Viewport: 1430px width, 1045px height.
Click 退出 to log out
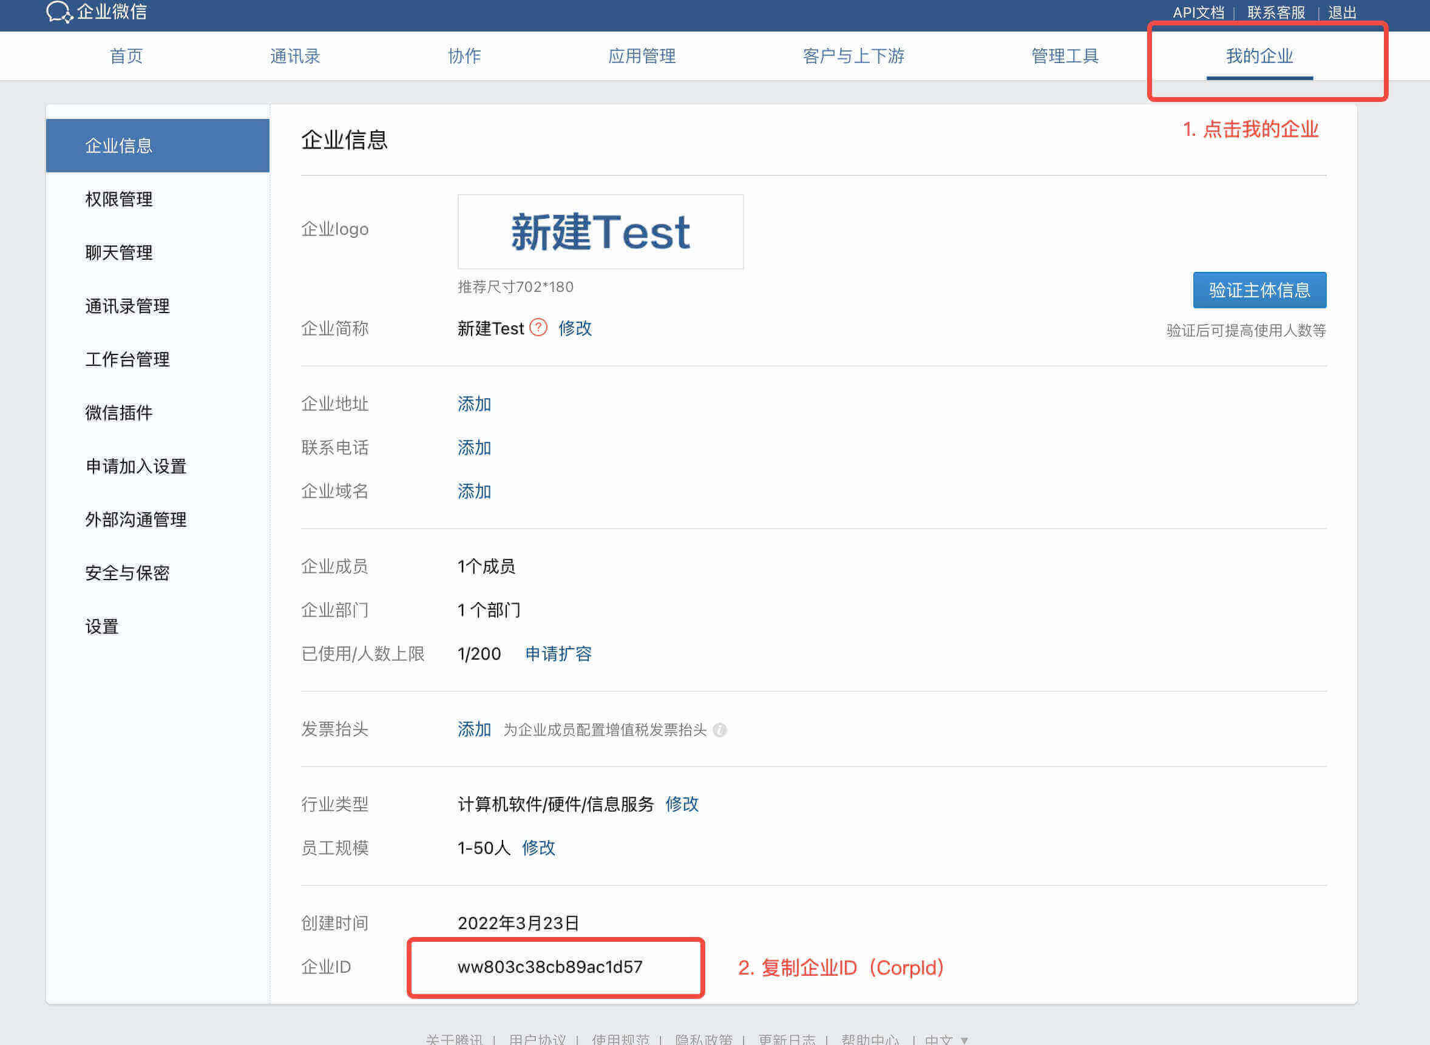pos(1341,13)
